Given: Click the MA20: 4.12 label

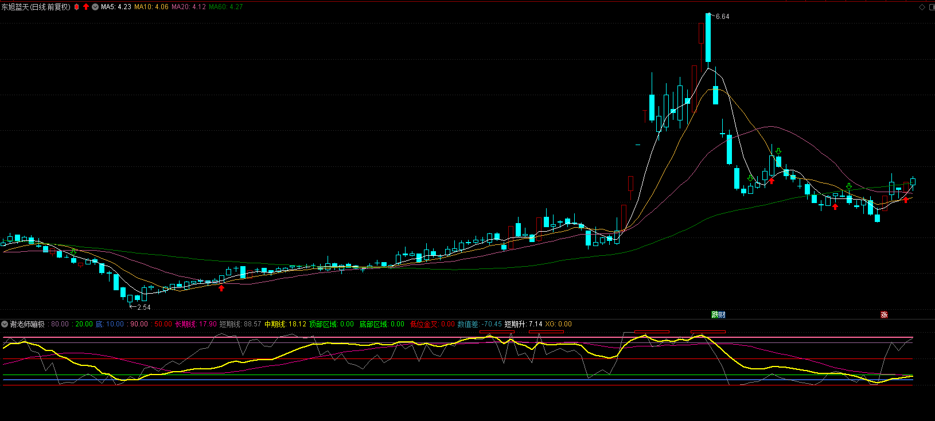Looking at the screenshot, I should pos(189,7).
